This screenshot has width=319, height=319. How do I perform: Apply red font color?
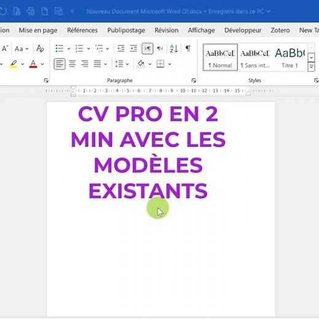33,64
